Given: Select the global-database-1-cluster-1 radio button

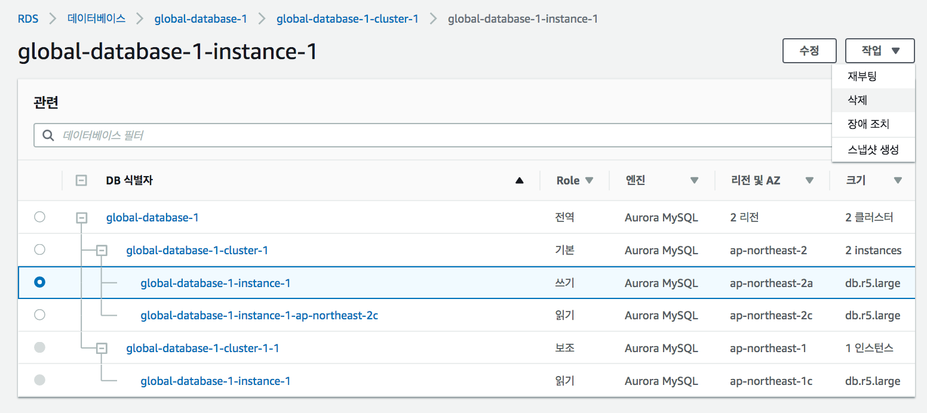Looking at the screenshot, I should 39,249.
